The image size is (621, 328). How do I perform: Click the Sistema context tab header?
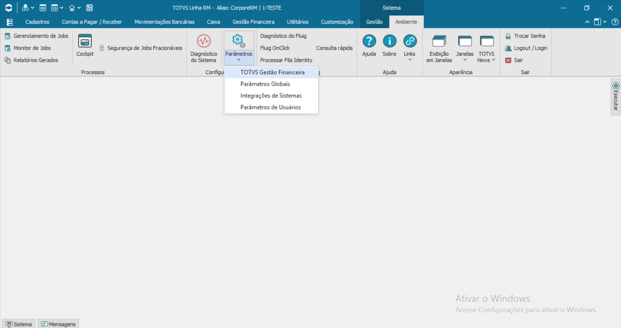[x=392, y=8]
